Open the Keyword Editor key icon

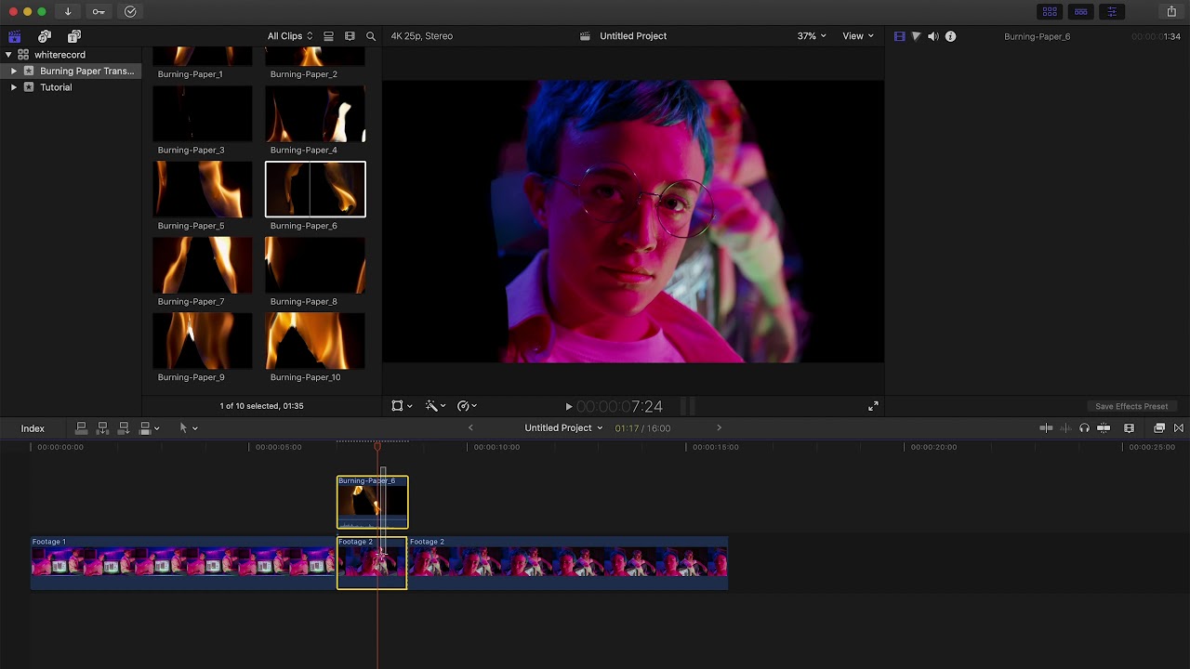point(99,12)
